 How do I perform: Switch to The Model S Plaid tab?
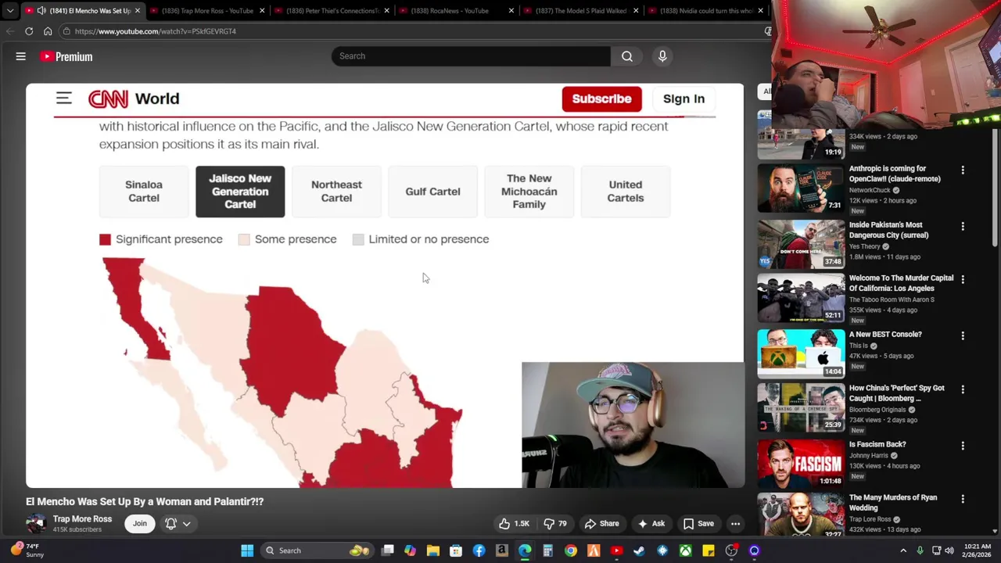(580, 11)
